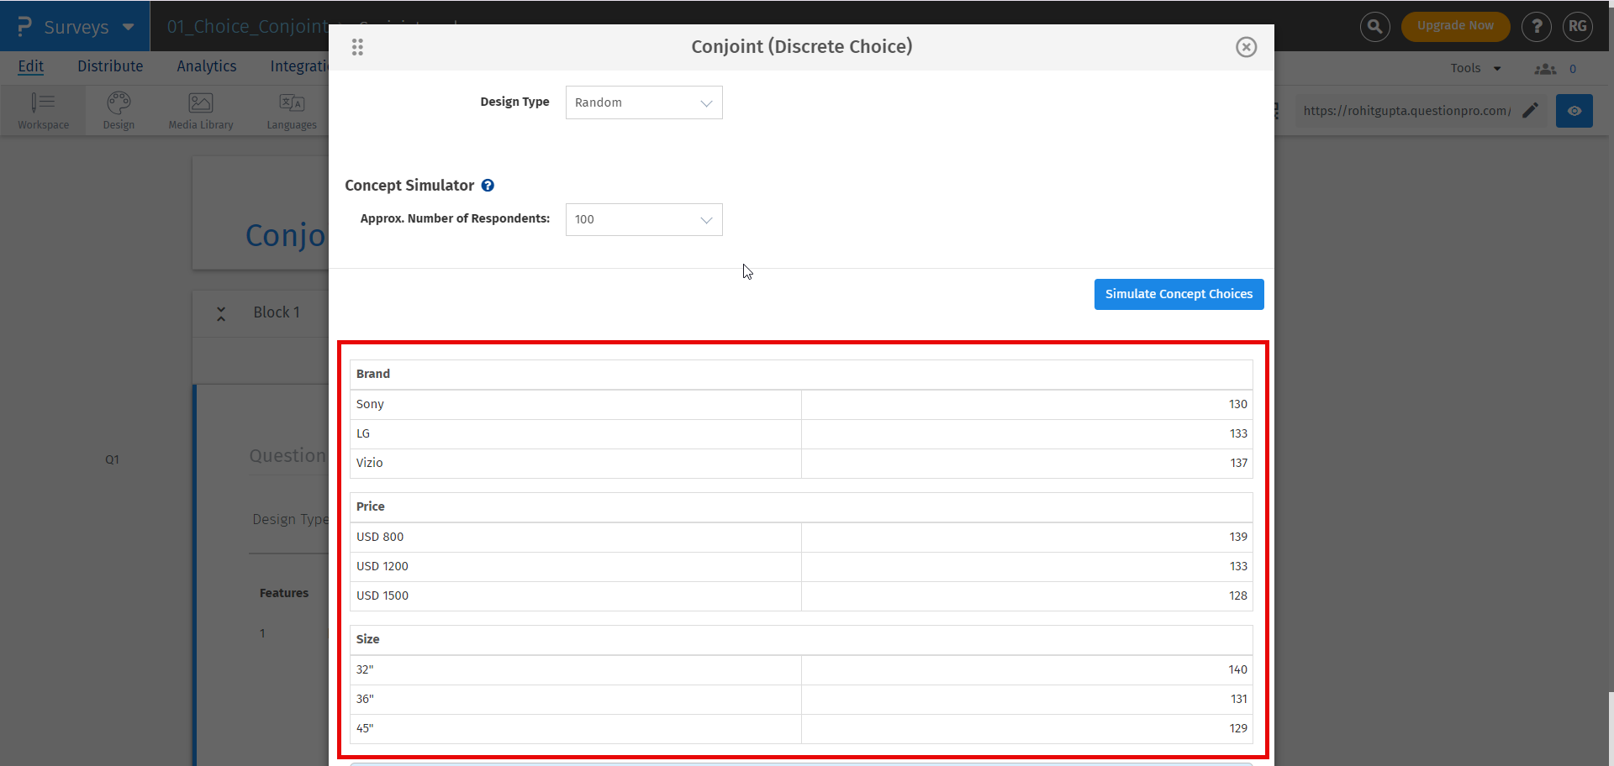The height and width of the screenshot is (766, 1614).
Task: Click the value 137 for Vizio
Action: point(1238,464)
